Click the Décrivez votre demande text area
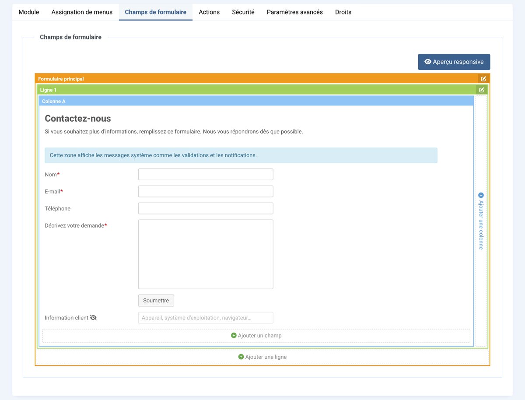Screen dimensions: 525x400 (x=206, y=254)
